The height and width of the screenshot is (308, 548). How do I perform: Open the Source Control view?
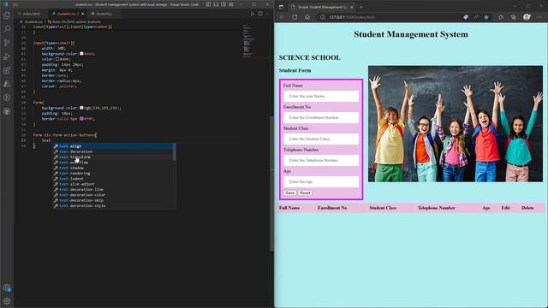(7, 43)
